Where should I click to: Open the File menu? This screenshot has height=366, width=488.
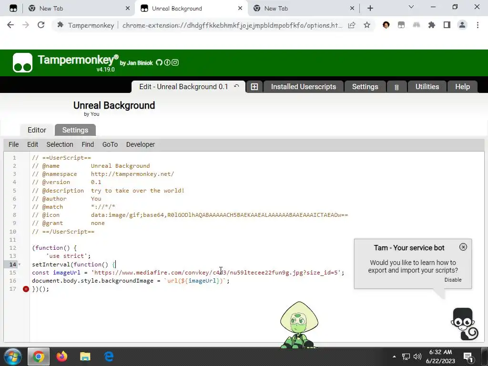coord(13,145)
